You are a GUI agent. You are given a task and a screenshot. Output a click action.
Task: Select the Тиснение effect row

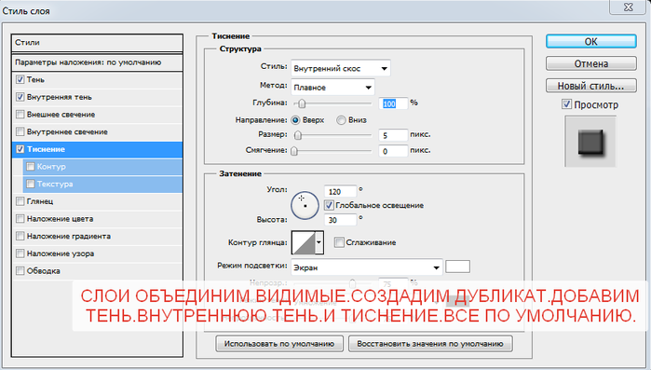[x=97, y=149]
